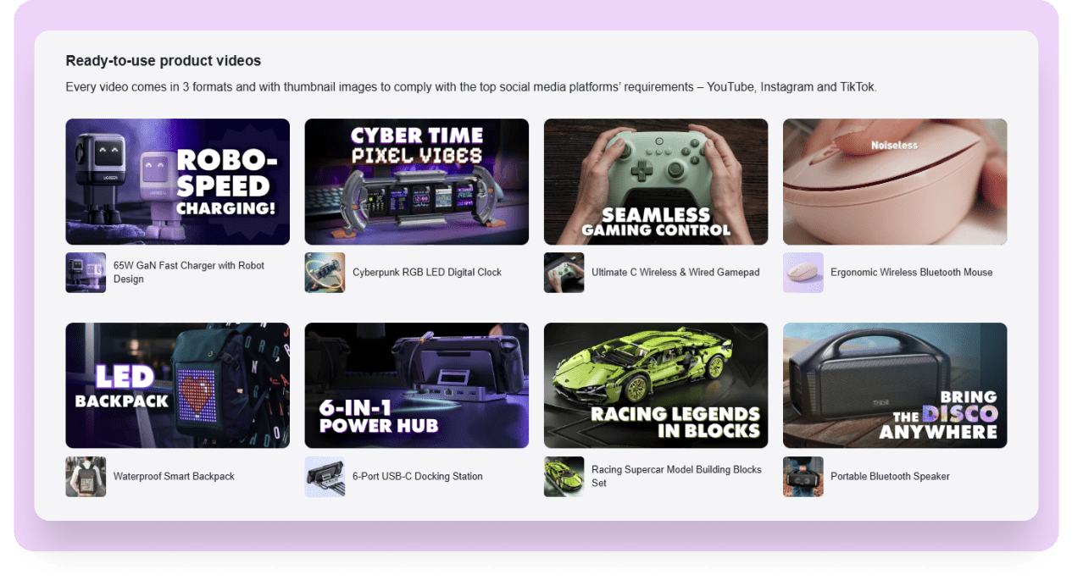Viewport: 1072px width, 586px height.
Task: Click the small robot charger product icon
Action: (86, 273)
